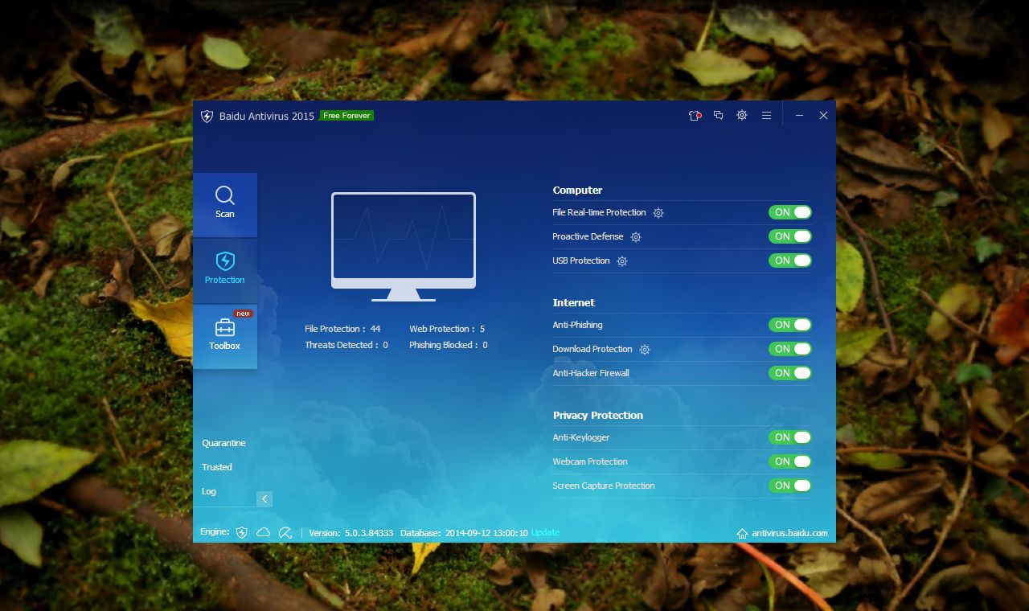Viewport: 1029px width, 611px height.
Task: Click the Privacy Protection heading
Action: click(x=598, y=416)
